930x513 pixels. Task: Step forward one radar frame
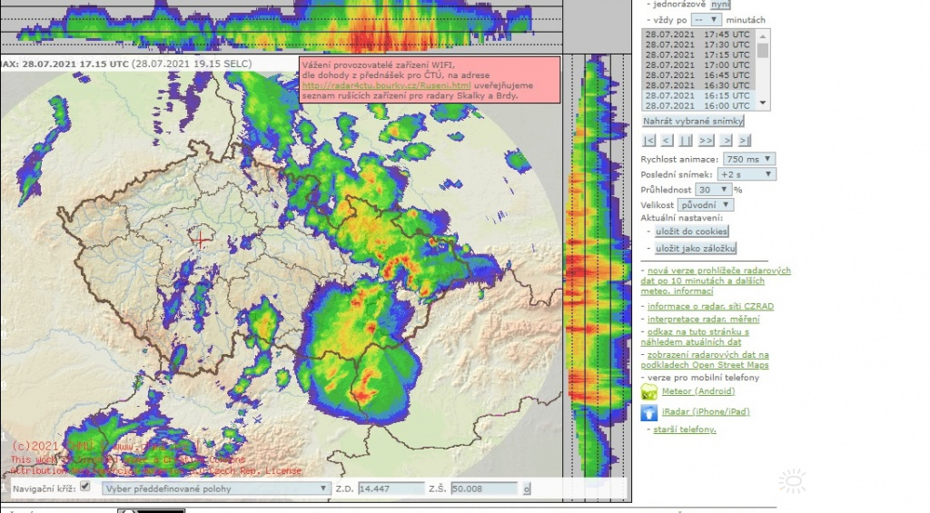point(726,140)
